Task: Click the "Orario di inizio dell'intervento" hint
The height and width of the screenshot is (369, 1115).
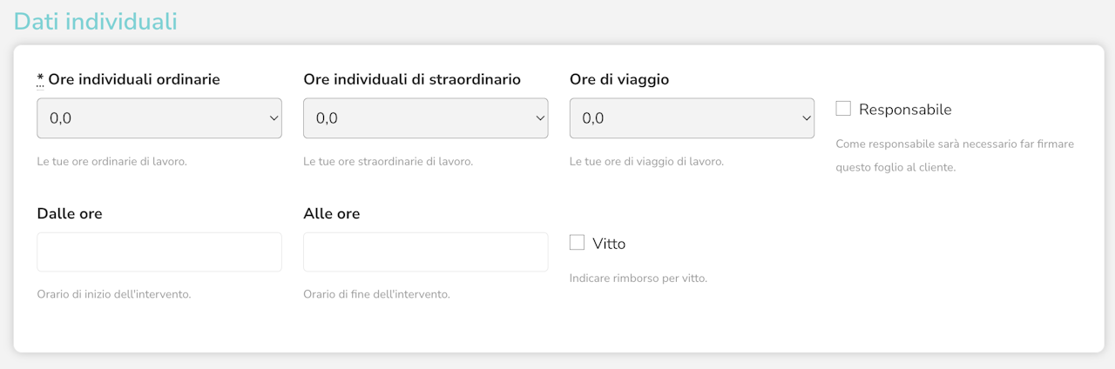Action: tap(113, 294)
